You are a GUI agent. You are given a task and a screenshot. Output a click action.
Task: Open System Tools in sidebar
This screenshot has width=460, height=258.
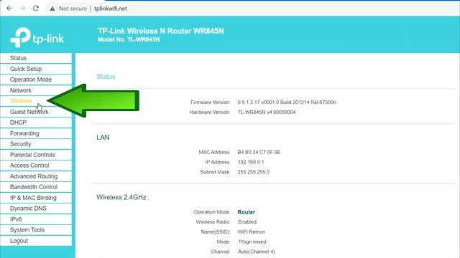[36, 230]
